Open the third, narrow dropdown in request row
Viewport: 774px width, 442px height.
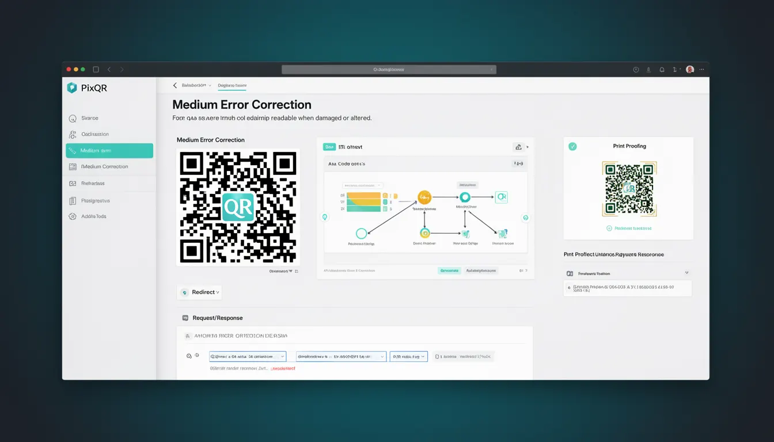(x=409, y=357)
